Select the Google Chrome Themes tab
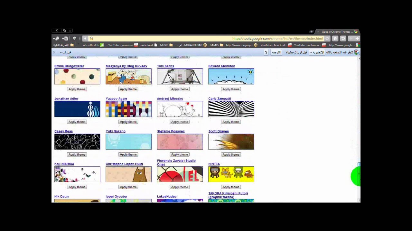This screenshot has width=412, height=231. [x=337, y=32]
